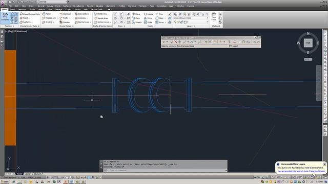
Task: Toggle the layer lock icon
Action: click(x=181, y=22)
